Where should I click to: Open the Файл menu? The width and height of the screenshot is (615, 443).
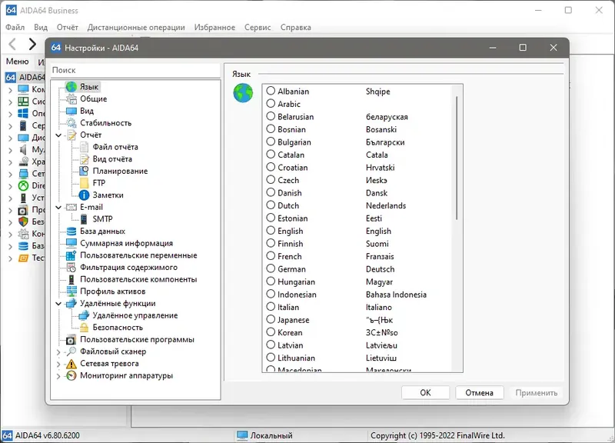[15, 27]
